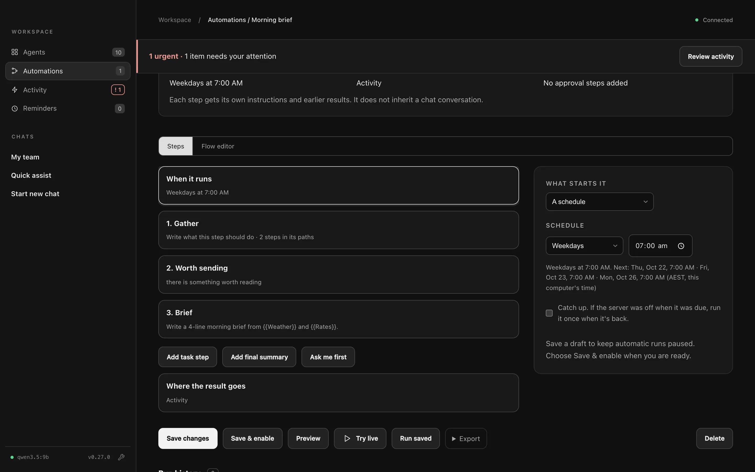Screen dimensions: 755x472
Task: Click the 07:00 am time input field
Action: click(660, 246)
